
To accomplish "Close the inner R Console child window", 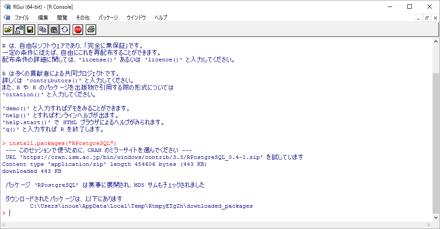I will (x=435, y=18).
